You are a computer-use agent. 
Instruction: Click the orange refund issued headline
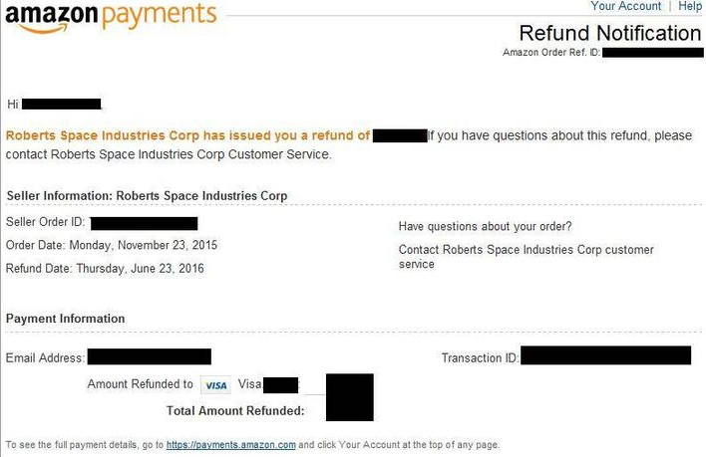click(x=187, y=135)
